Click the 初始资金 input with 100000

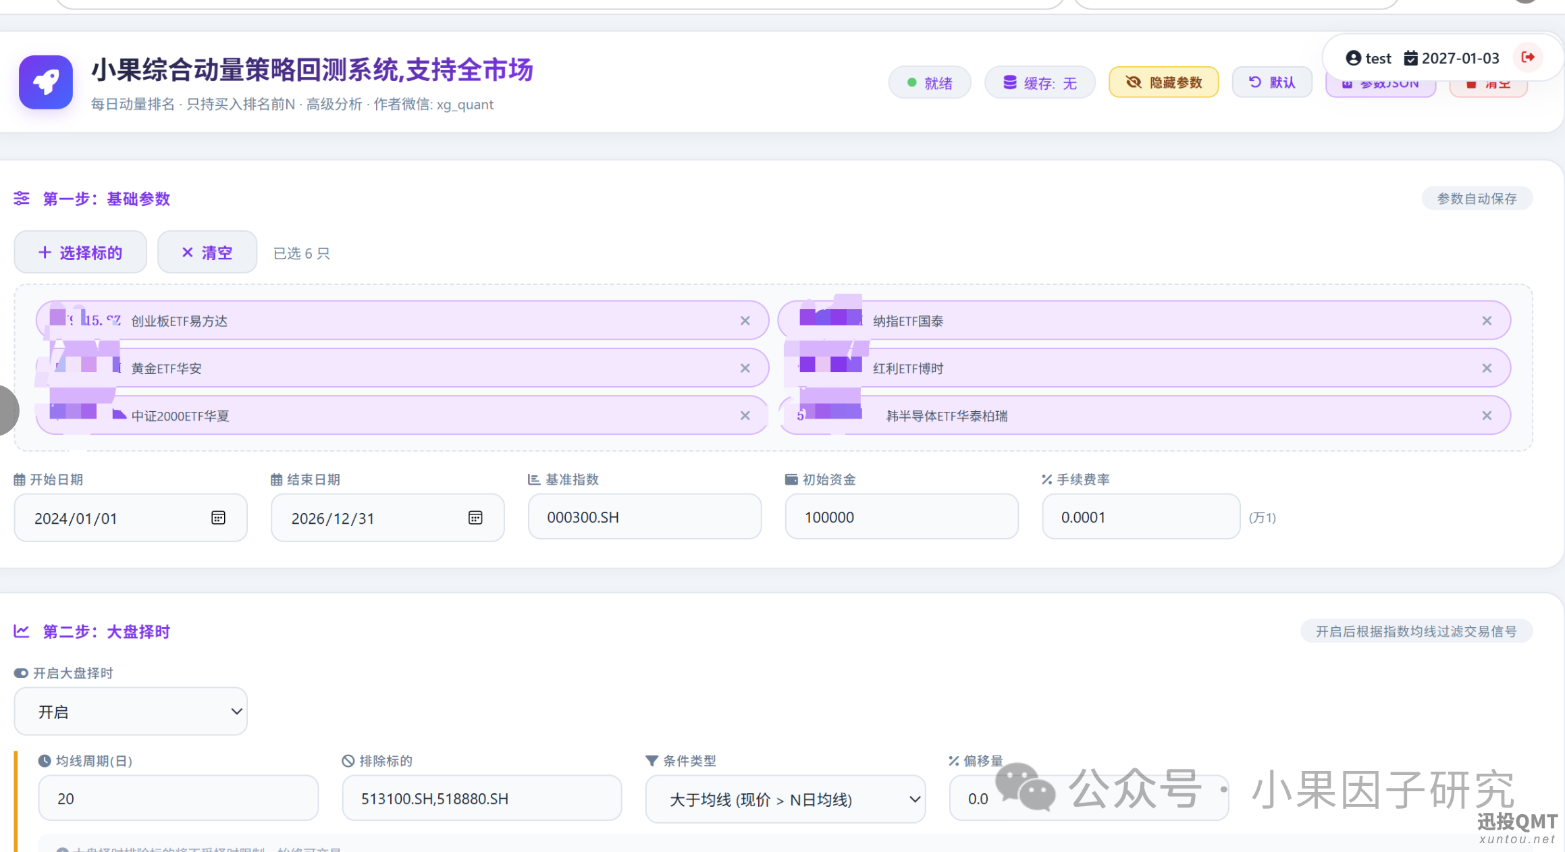pos(902,517)
